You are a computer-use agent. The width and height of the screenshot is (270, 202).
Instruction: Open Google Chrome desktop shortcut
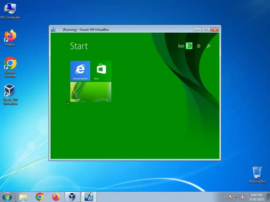(10, 67)
